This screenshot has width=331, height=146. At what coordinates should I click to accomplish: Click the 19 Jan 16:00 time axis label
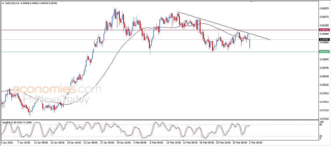pyautogui.click(x=74, y=142)
